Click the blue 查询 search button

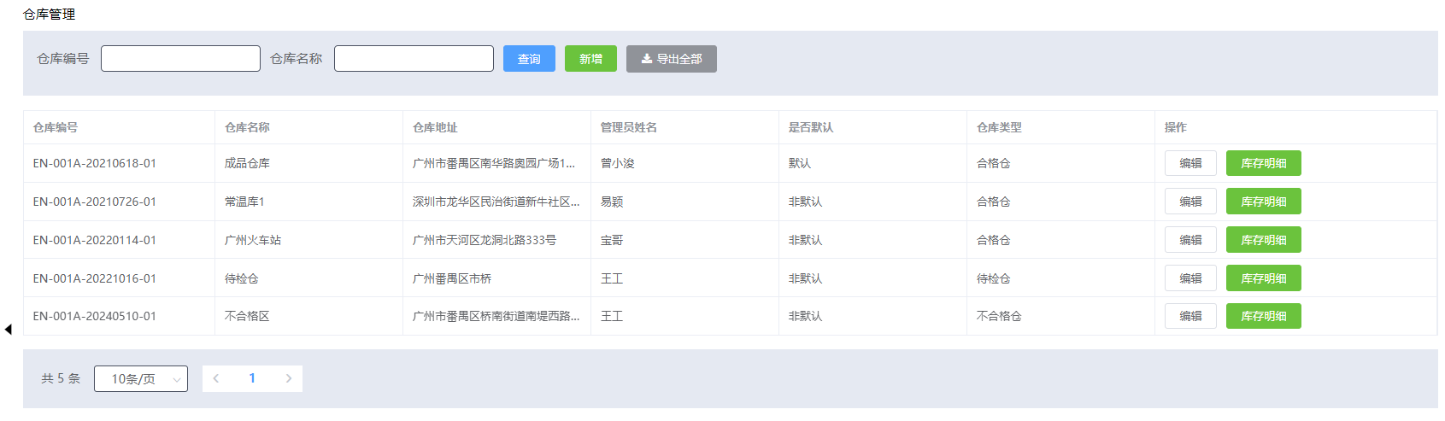coord(529,59)
